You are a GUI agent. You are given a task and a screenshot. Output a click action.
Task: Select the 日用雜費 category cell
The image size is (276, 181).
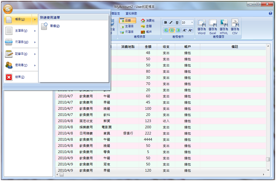[x=86, y=133]
